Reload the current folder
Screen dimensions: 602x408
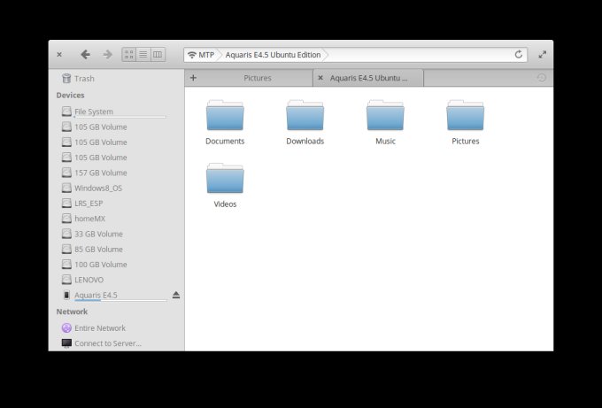518,55
